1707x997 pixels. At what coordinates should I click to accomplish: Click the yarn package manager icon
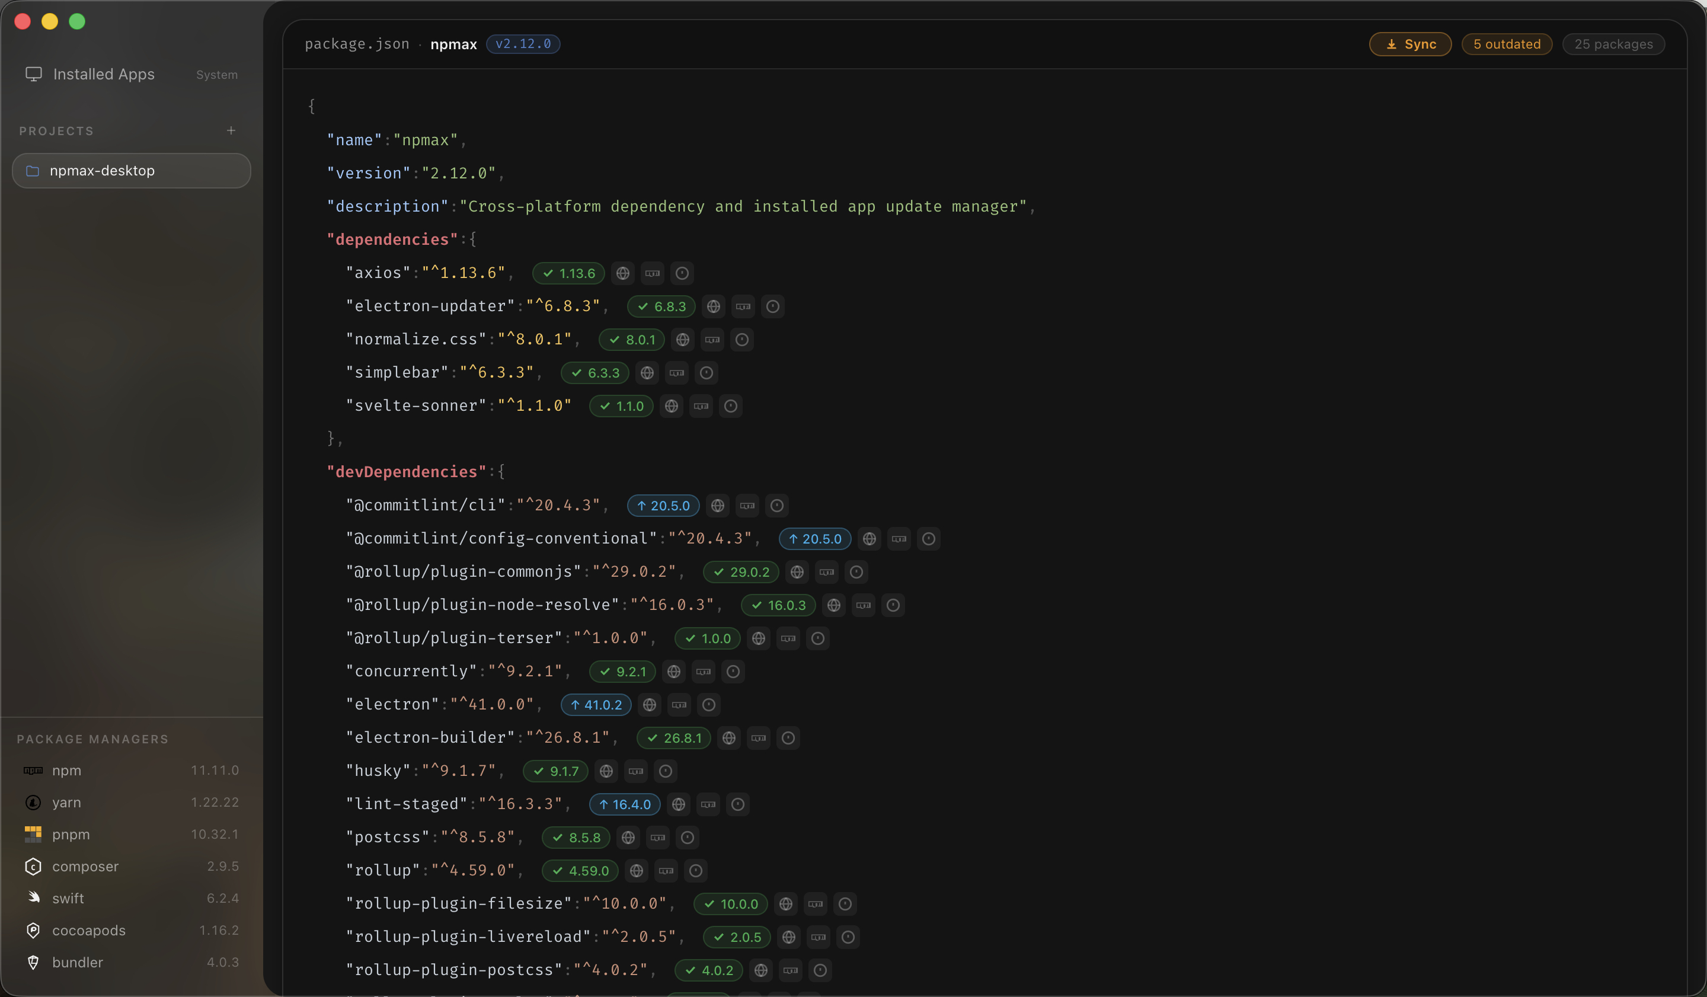point(33,802)
